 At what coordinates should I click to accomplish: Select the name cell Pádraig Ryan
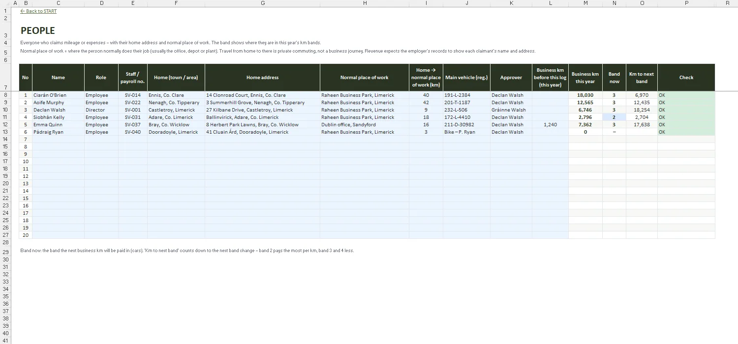coord(58,132)
